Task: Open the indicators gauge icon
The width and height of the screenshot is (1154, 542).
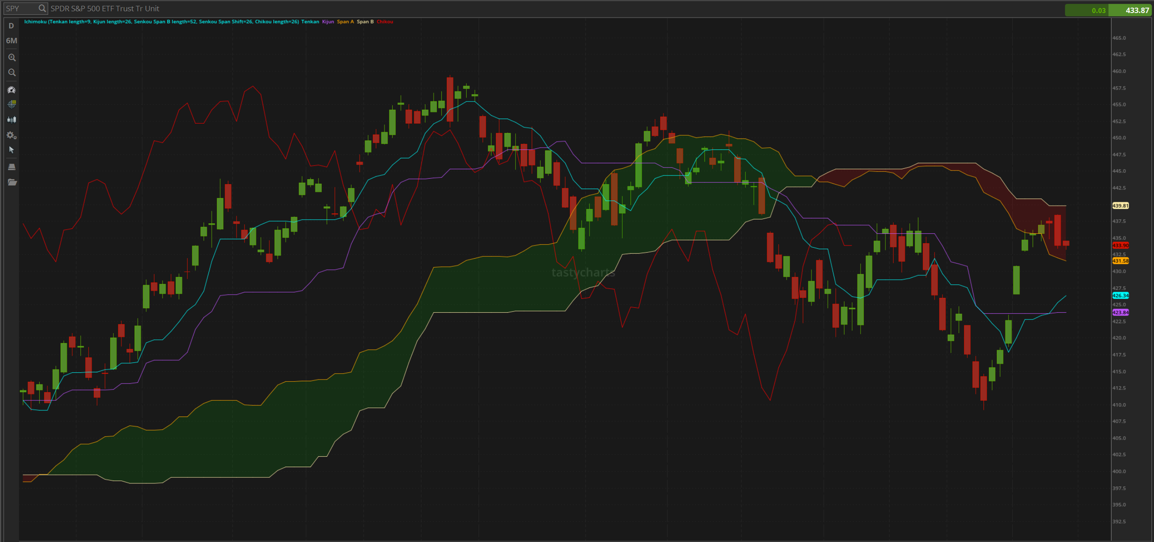Action: 12,90
